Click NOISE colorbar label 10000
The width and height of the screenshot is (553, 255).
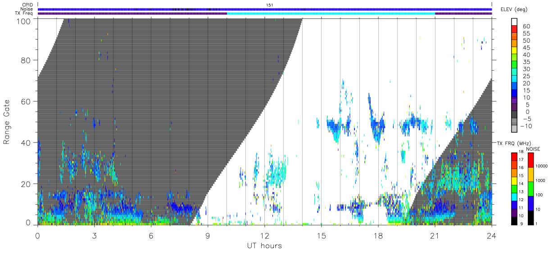(x=543, y=167)
